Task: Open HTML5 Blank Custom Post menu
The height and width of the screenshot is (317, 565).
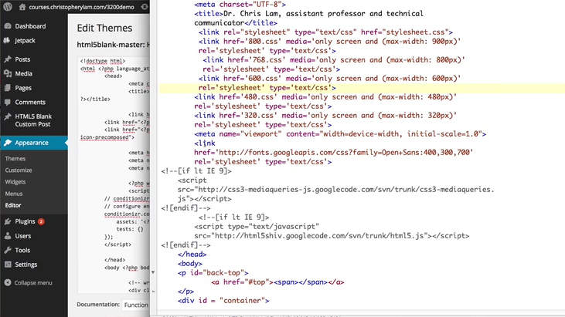Action: coord(33,120)
